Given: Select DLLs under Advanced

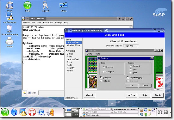Looking at the screenshot, I should 69,62.
